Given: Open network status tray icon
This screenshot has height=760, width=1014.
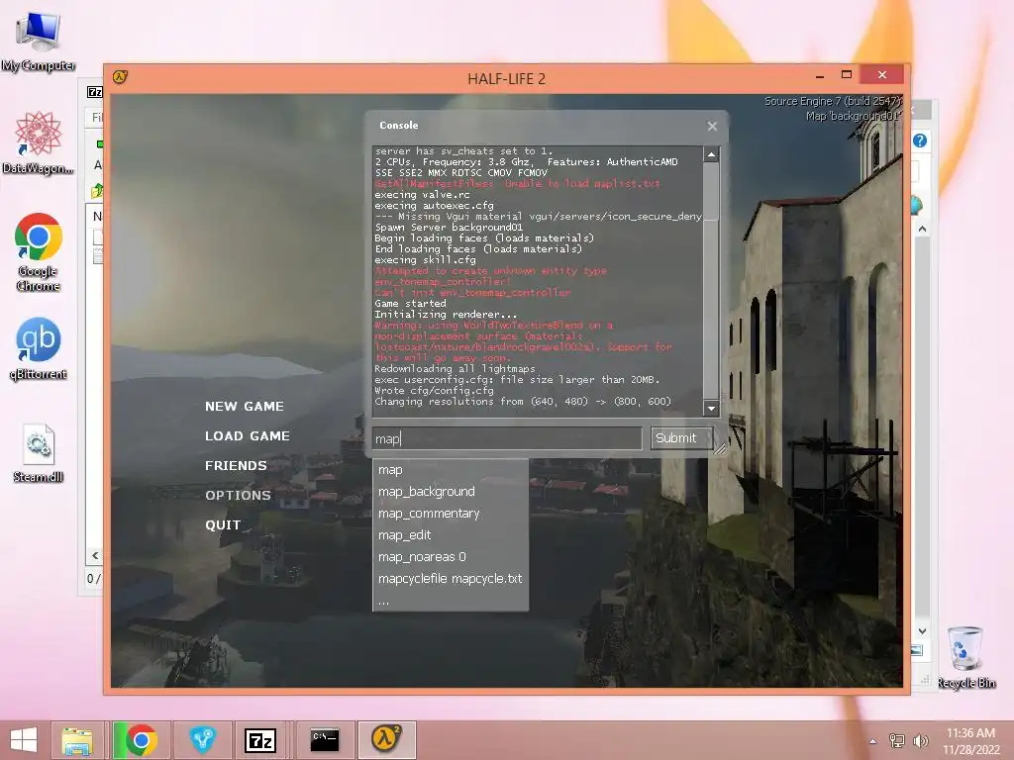Looking at the screenshot, I should pyautogui.click(x=896, y=740).
